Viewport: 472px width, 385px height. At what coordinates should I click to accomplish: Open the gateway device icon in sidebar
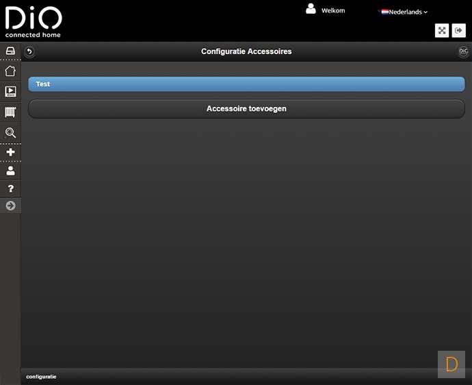[10, 51]
